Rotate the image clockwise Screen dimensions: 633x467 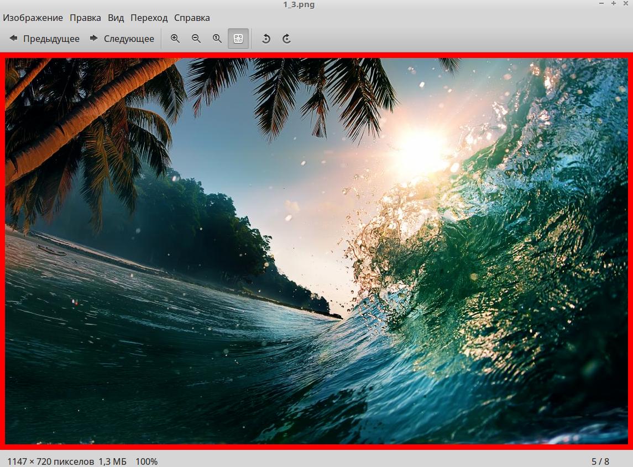click(x=286, y=38)
